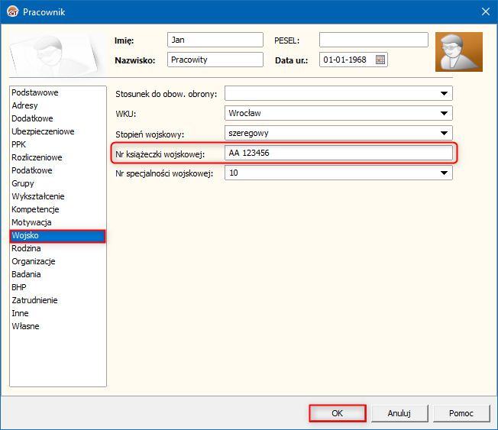Open the birth date calendar picker
Image resolution: width=498 pixels, height=430 pixels.
click(x=380, y=60)
